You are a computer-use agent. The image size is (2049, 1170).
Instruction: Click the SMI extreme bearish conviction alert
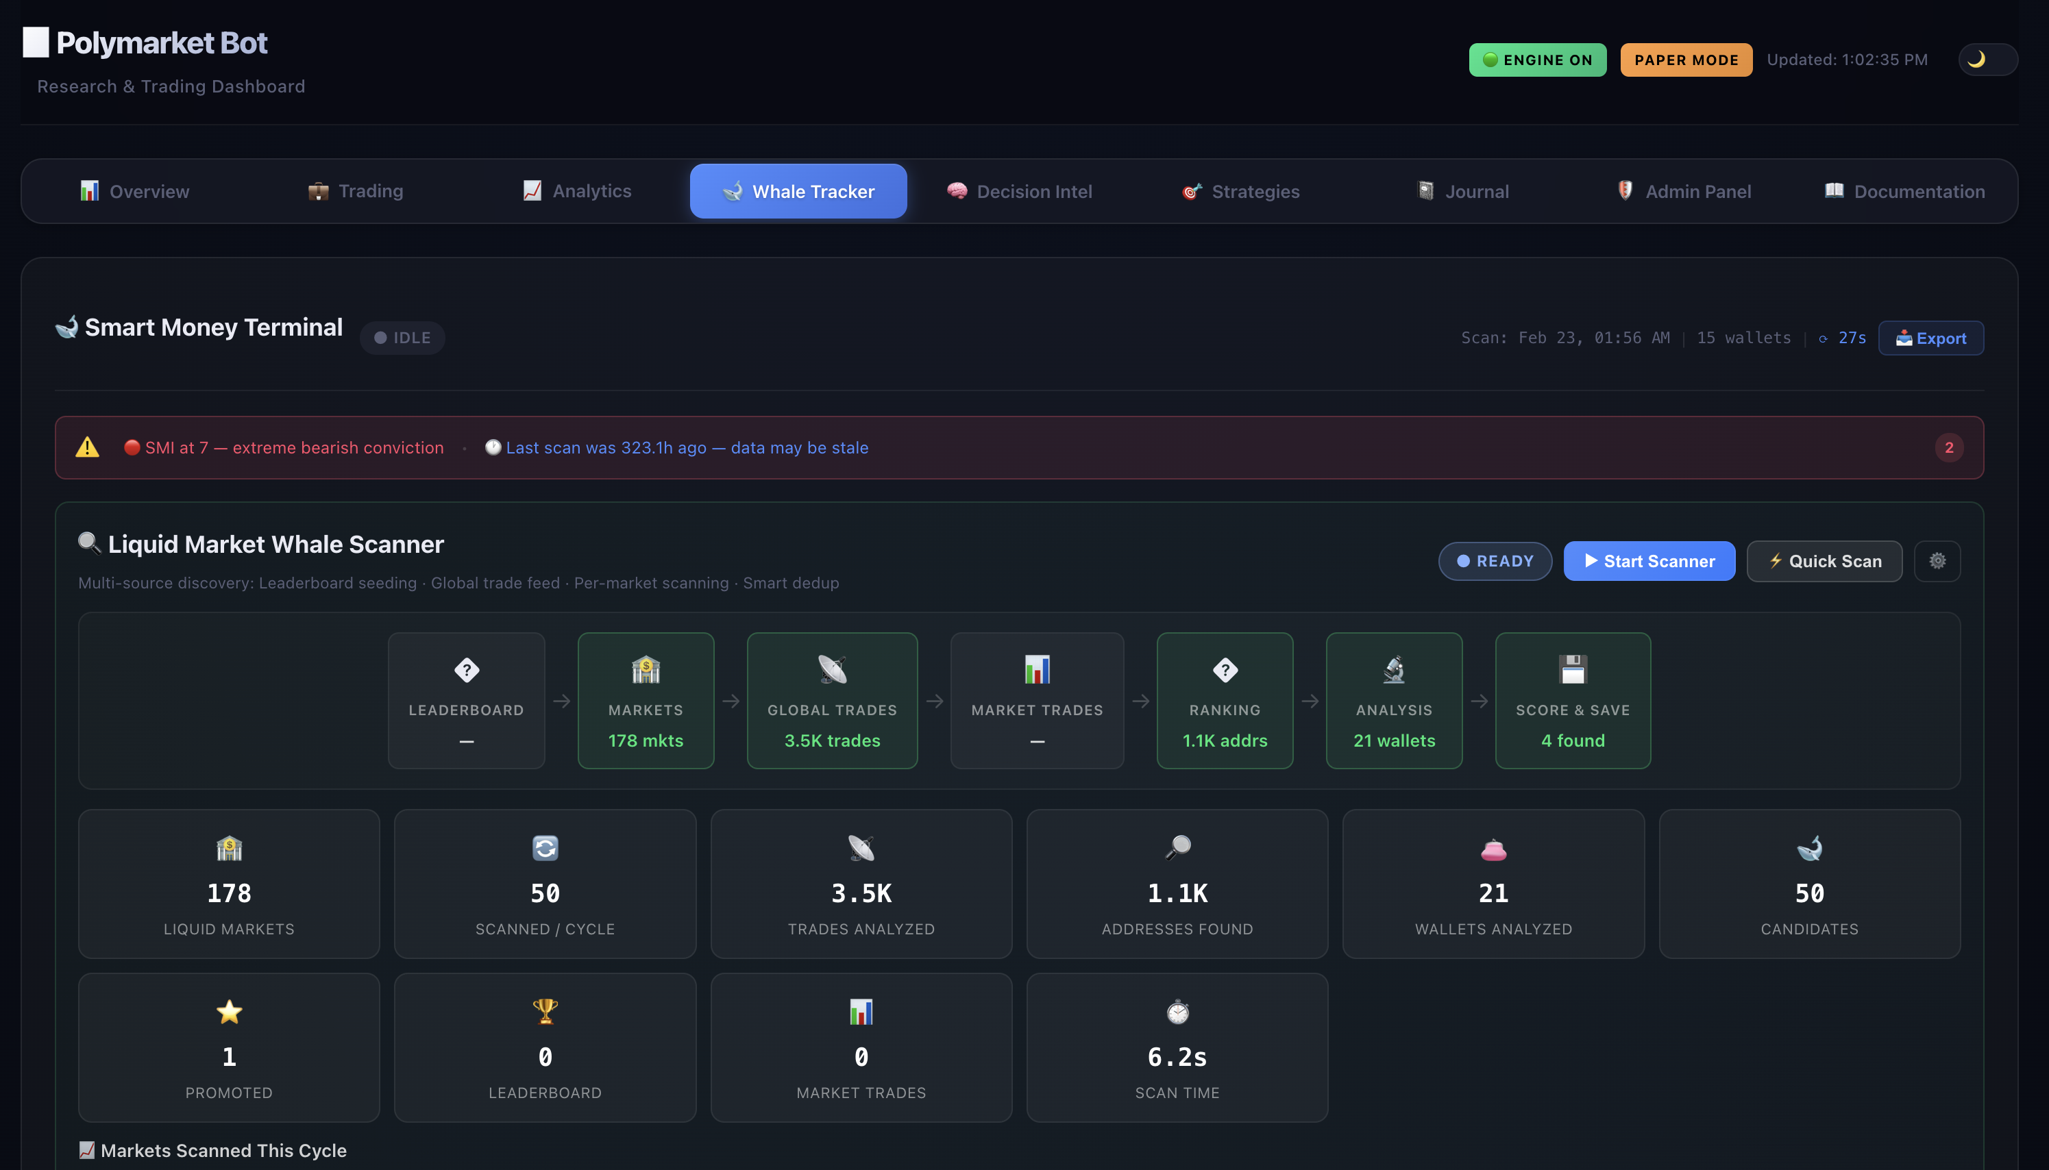click(284, 447)
